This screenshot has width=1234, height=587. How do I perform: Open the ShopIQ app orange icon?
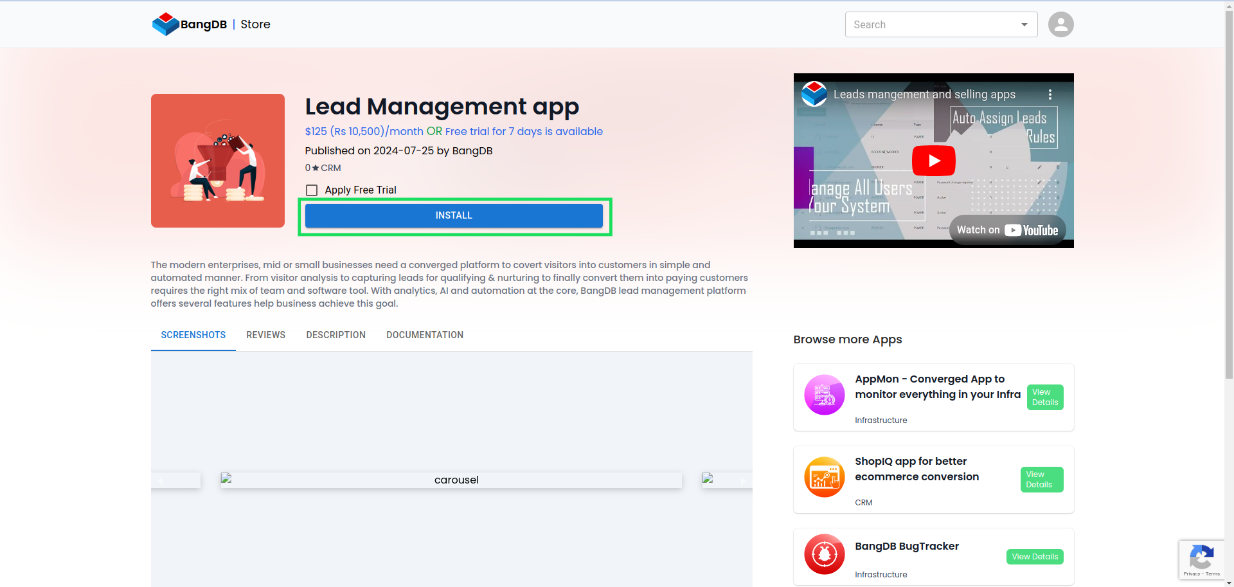[x=824, y=476]
